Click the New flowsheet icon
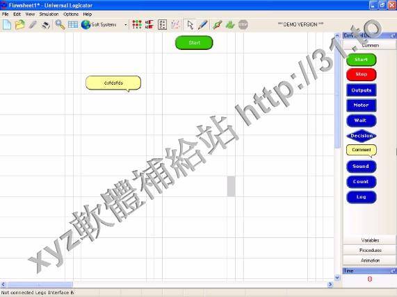 click(7, 25)
